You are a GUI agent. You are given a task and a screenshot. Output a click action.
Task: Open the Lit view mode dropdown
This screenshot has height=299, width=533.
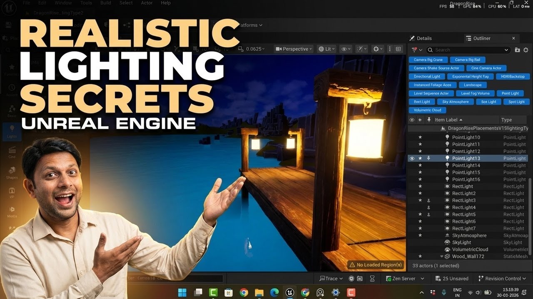pyautogui.click(x=327, y=49)
